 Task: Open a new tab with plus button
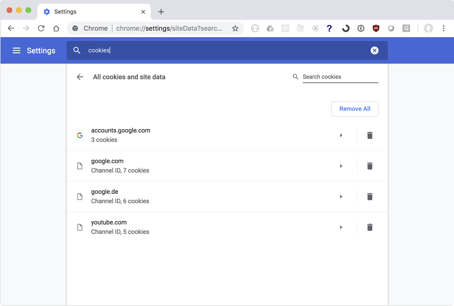(161, 12)
